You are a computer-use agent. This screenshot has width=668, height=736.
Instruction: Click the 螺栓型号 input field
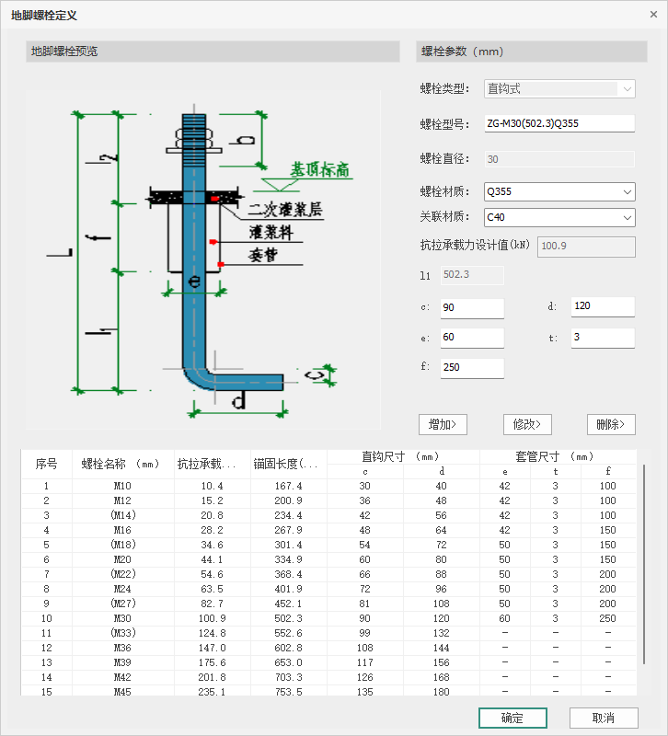pos(559,123)
